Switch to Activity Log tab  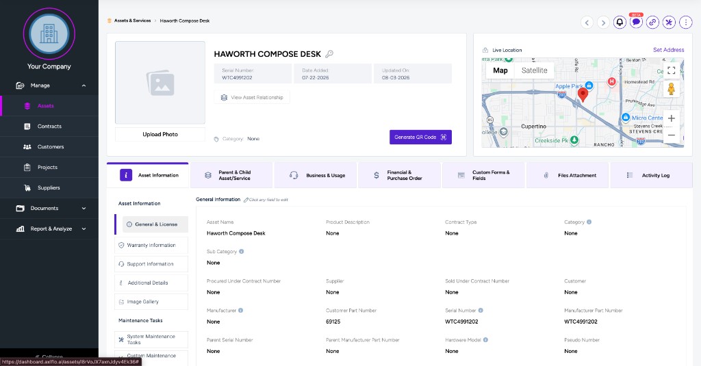click(652, 175)
